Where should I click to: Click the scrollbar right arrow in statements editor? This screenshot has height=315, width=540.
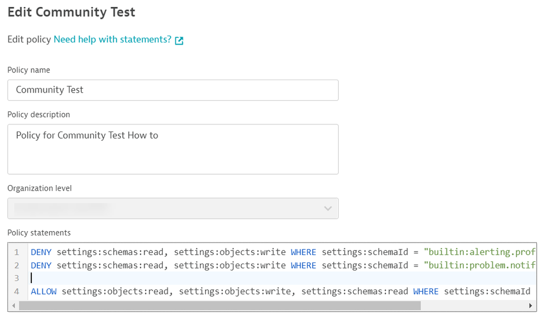pos(531,306)
